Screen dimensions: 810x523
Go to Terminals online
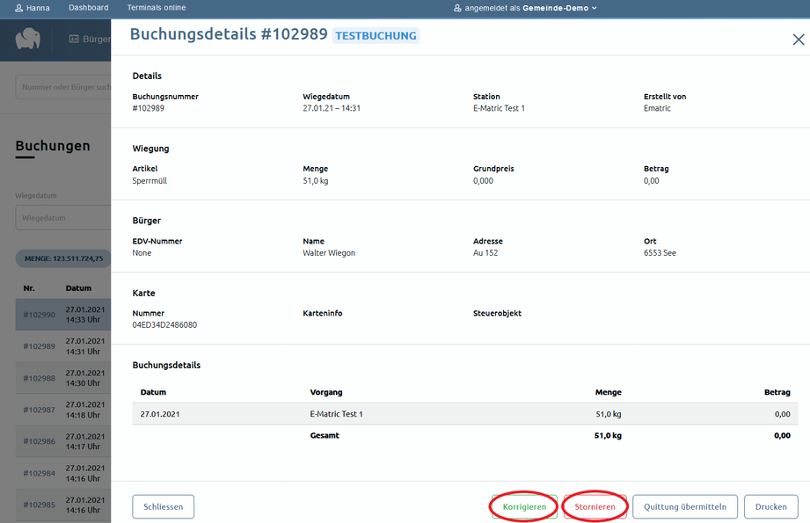(157, 8)
